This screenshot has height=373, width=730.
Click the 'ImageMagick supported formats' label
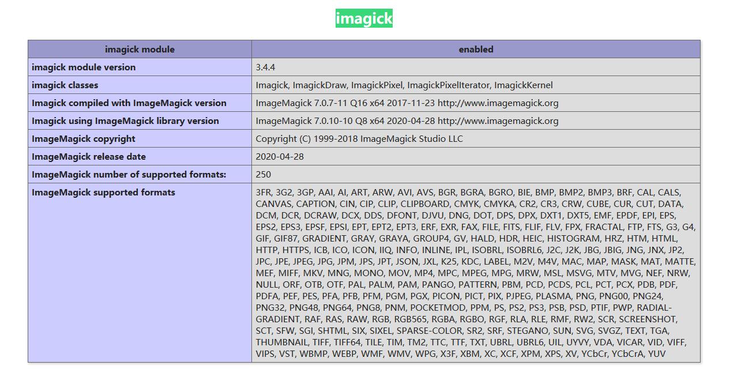pos(103,193)
